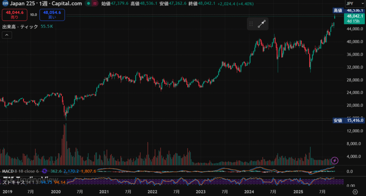Click the red 売り sell button 48,044.6
Viewport: 366px width, 196px height.
[15, 15]
